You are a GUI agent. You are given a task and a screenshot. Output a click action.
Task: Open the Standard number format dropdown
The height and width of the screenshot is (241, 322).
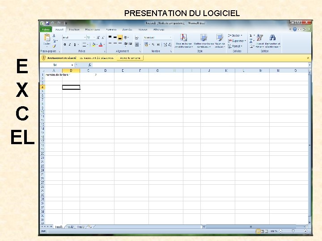point(170,37)
